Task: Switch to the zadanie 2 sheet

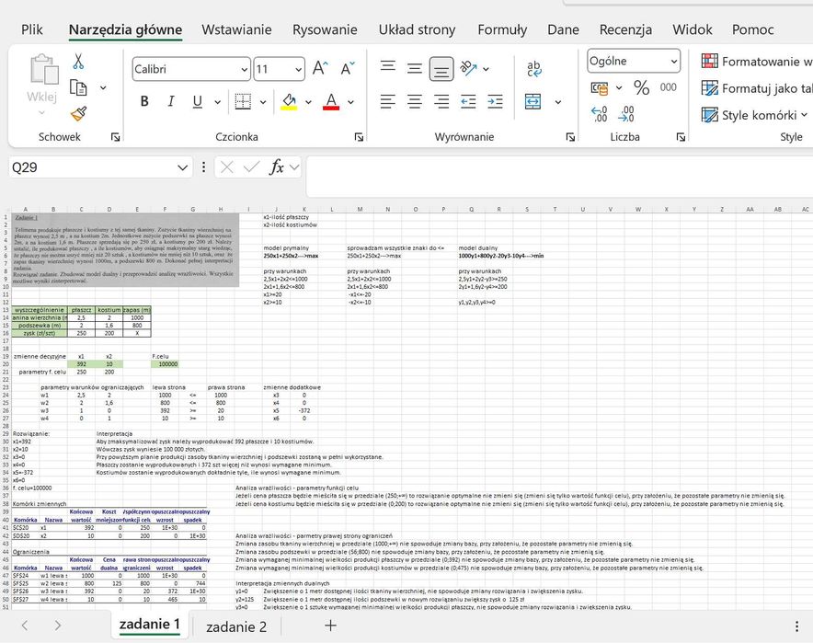Action: point(236,627)
